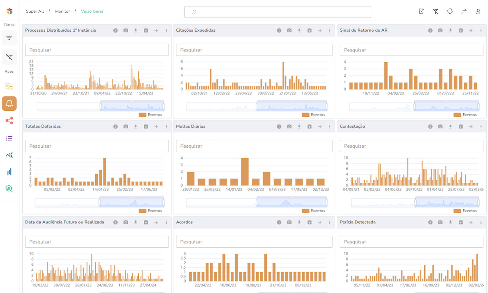Open the user profile icon
Viewport: 488px width, 293px height.
click(478, 11)
